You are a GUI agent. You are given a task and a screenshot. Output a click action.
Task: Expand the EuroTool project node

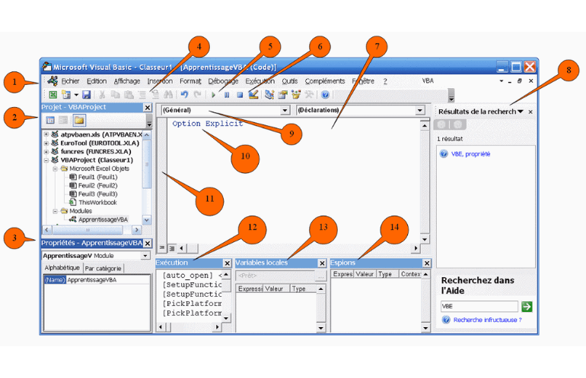(x=46, y=143)
